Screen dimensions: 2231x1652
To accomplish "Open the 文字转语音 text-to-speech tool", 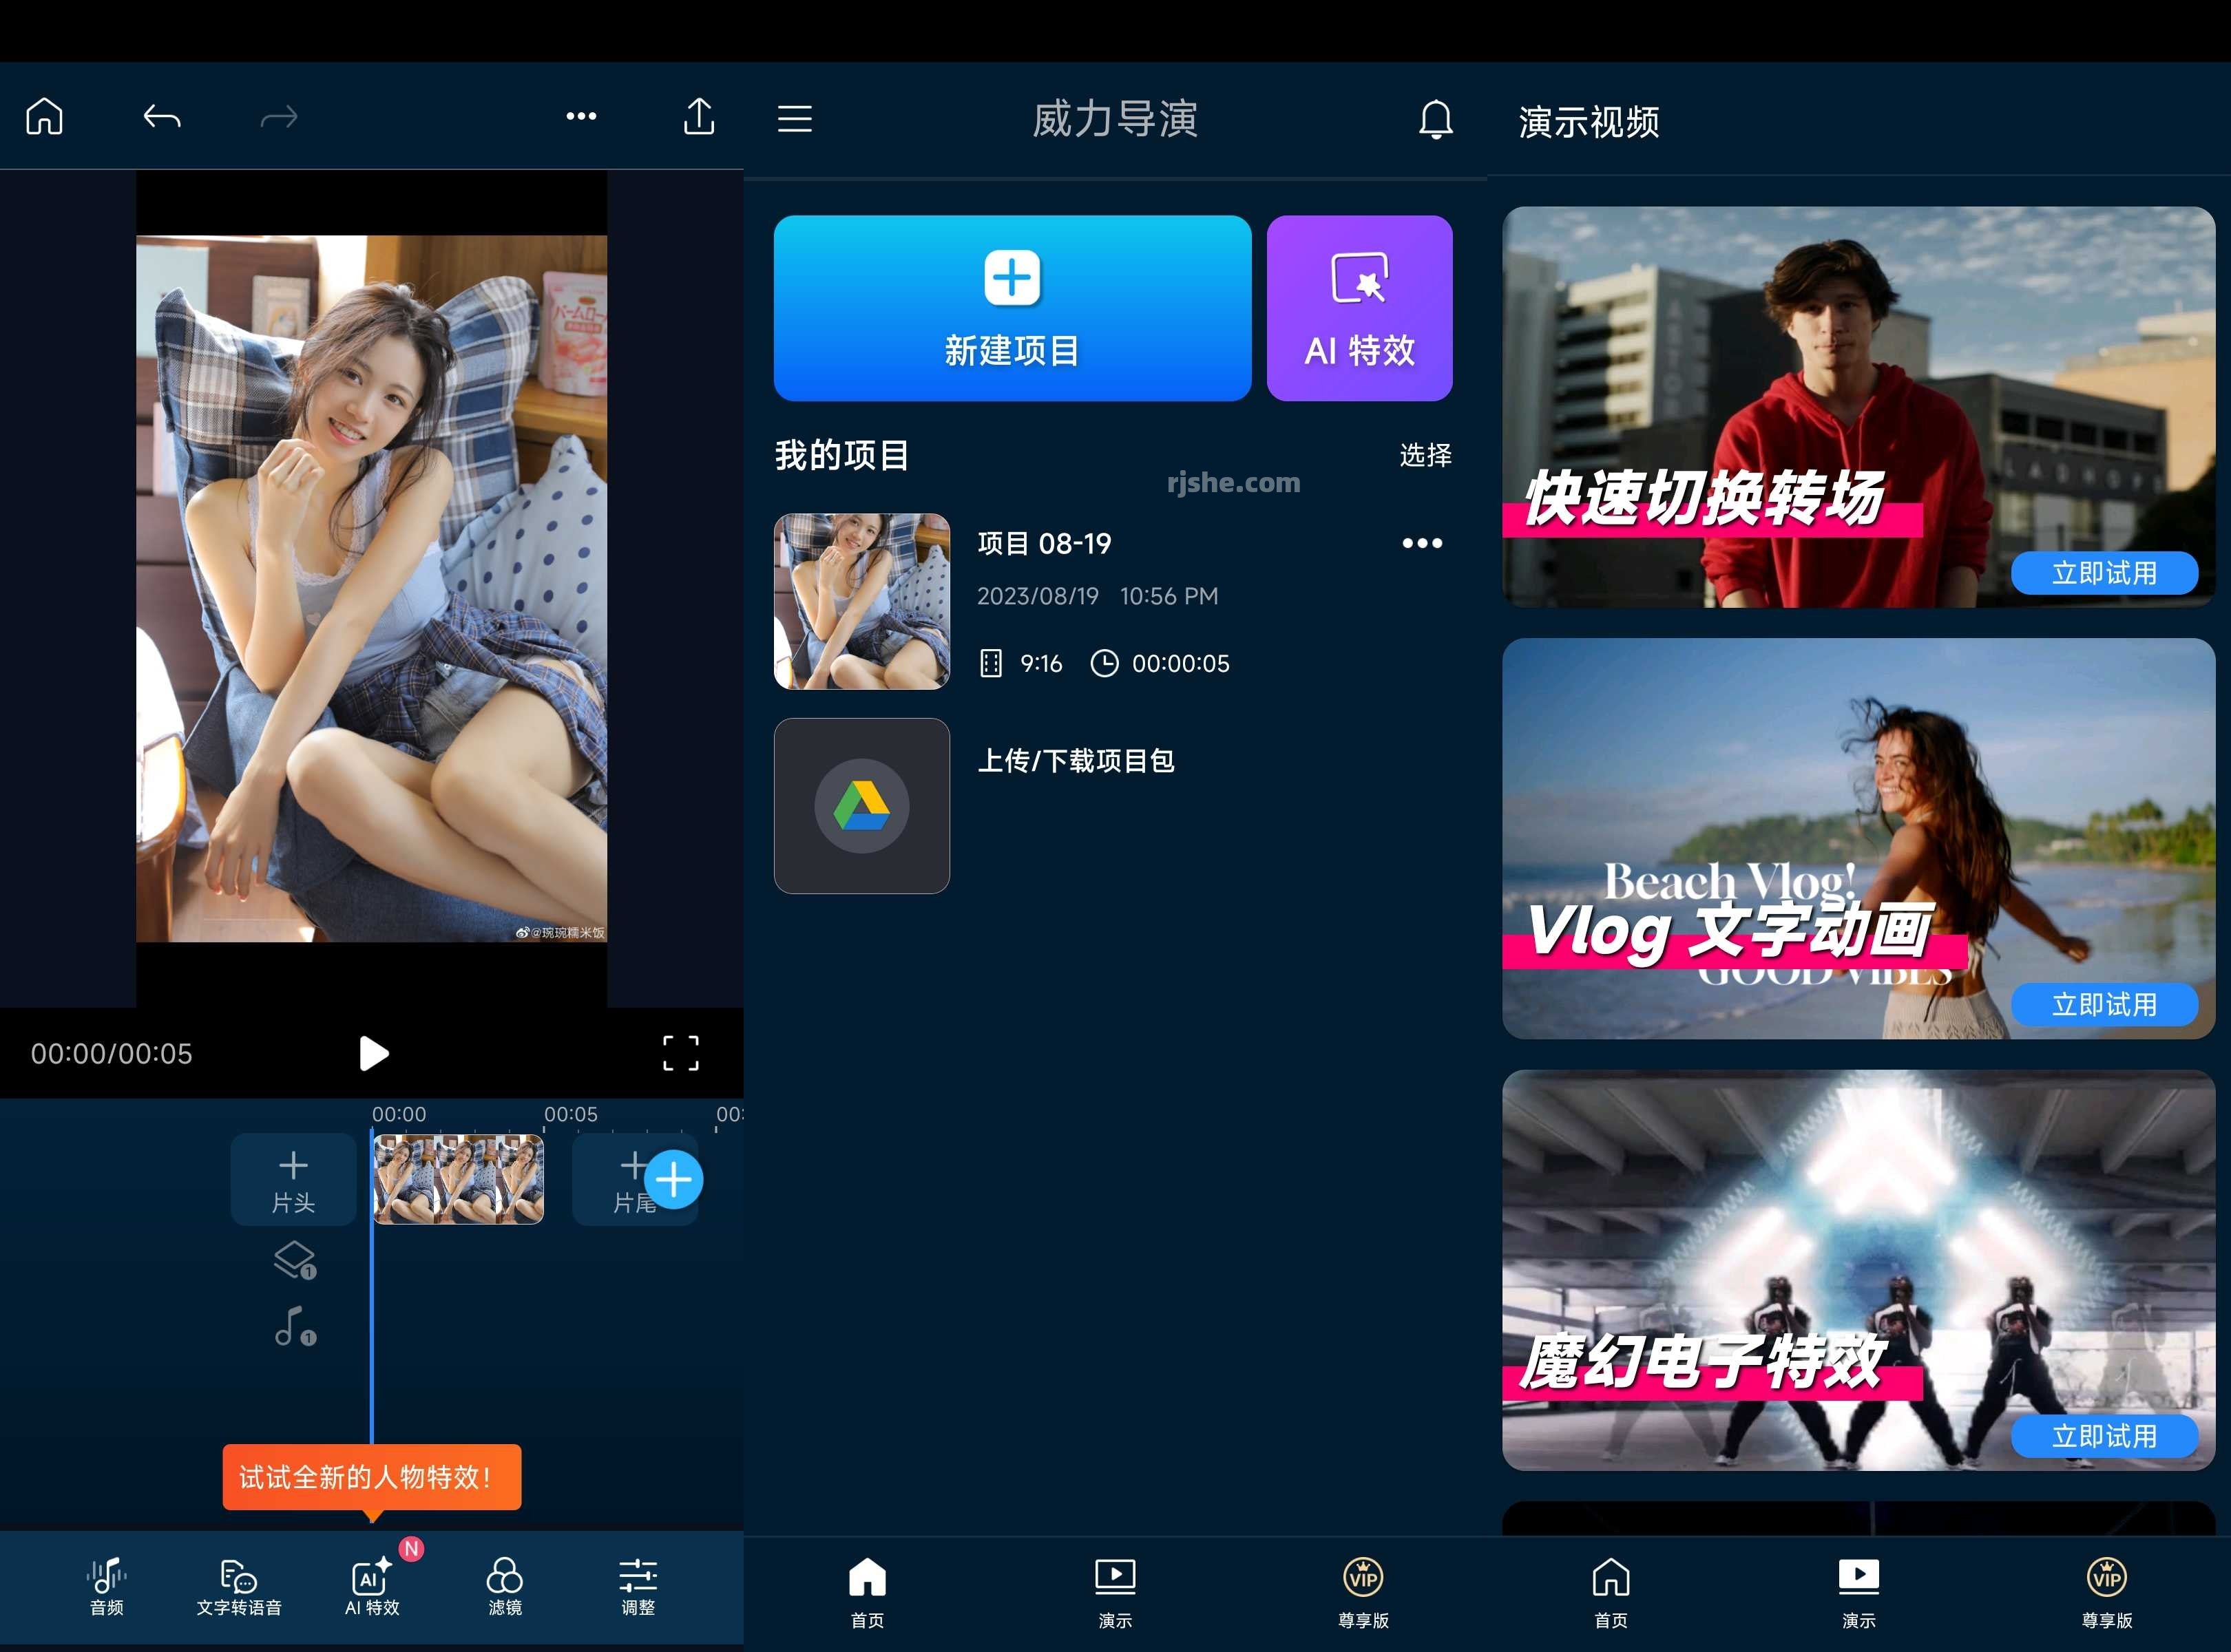I will [x=238, y=1588].
